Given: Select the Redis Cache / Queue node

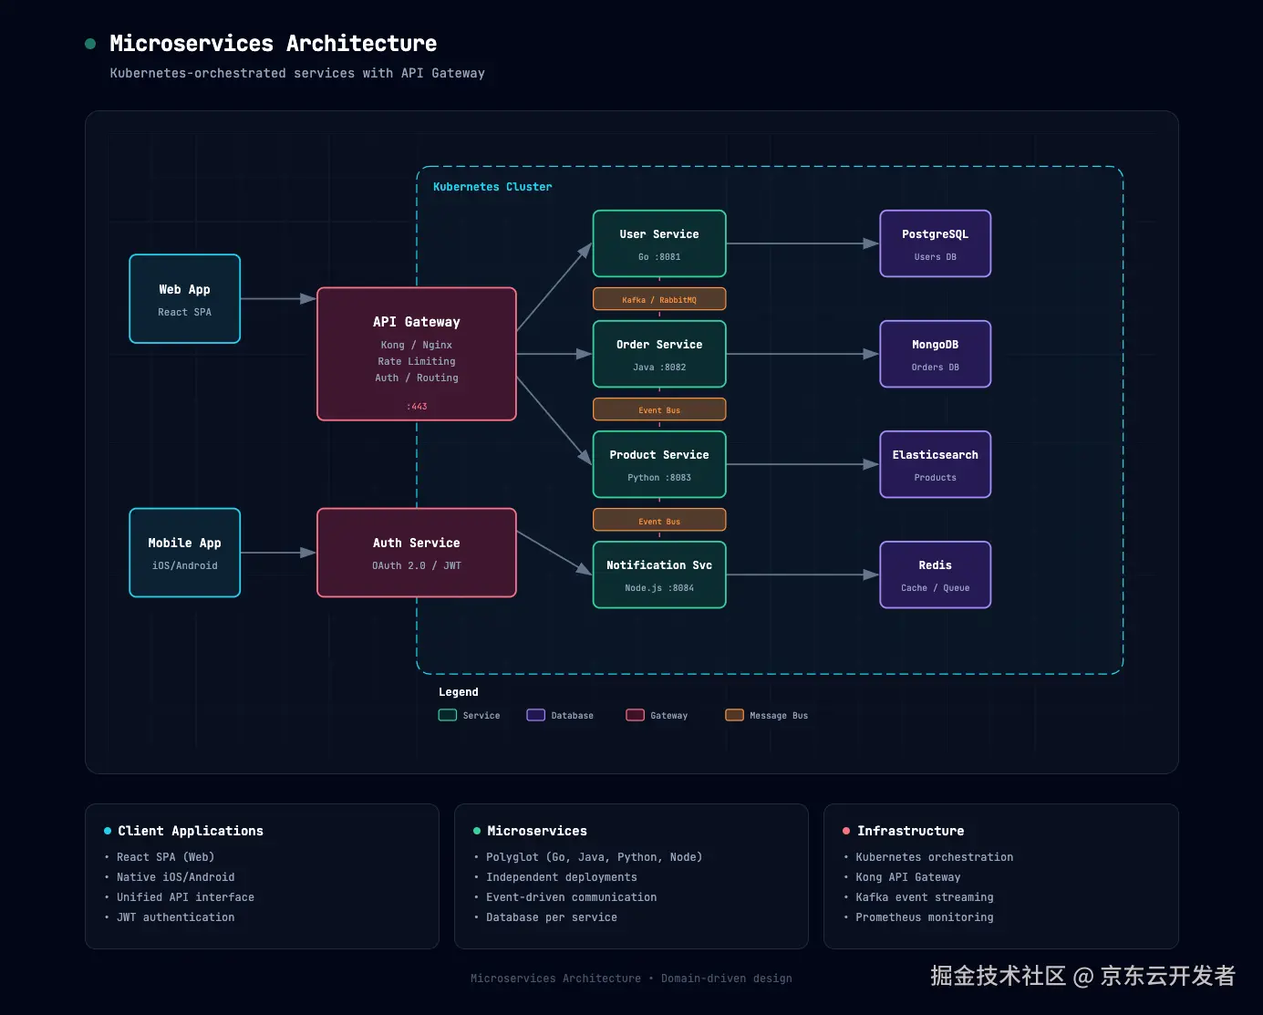Looking at the screenshot, I should (935, 575).
